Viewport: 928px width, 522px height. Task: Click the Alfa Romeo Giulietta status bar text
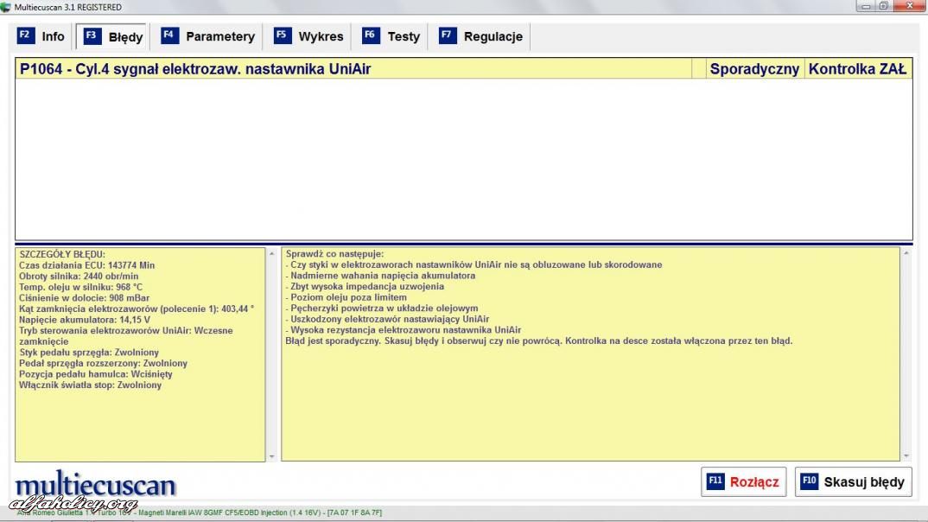[x=200, y=512]
